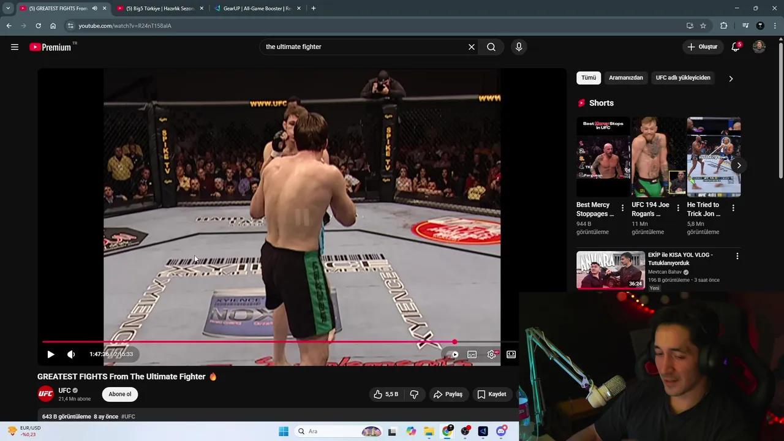Screen dimensions: 784x441
Task: Click the progress bar scrubber dot
Action: pos(454,342)
